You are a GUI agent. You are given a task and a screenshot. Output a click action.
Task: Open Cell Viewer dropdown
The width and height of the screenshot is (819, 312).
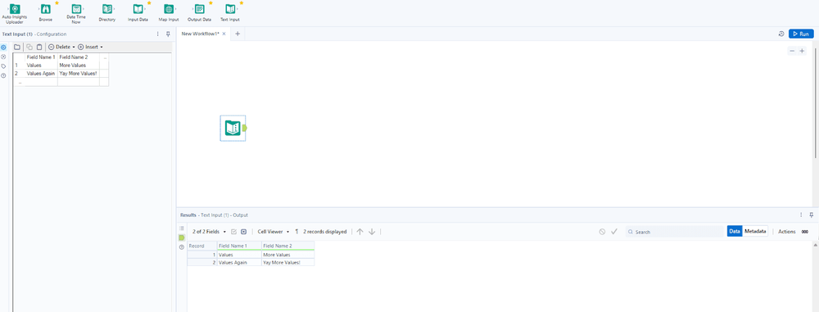click(274, 232)
